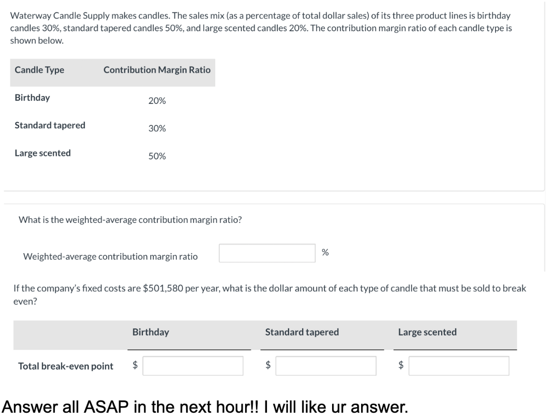Image resolution: width=552 pixels, height=414 pixels.
Task: Click the 'Answer all ASAP' text line
Action: (x=205, y=406)
